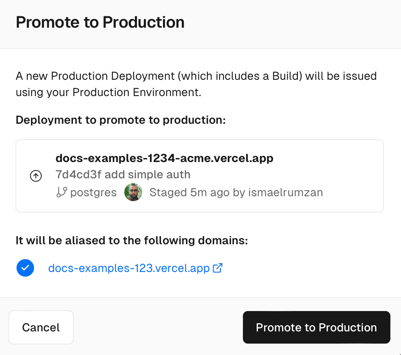Click the external link icon beside the domain
Viewport: 401px width, 355px height.
click(218, 268)
